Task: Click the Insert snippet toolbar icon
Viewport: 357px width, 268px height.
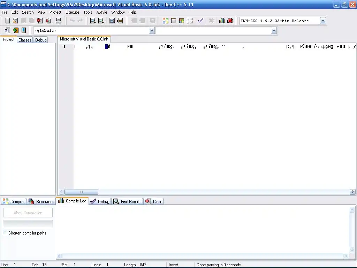Action: point(7,30)
